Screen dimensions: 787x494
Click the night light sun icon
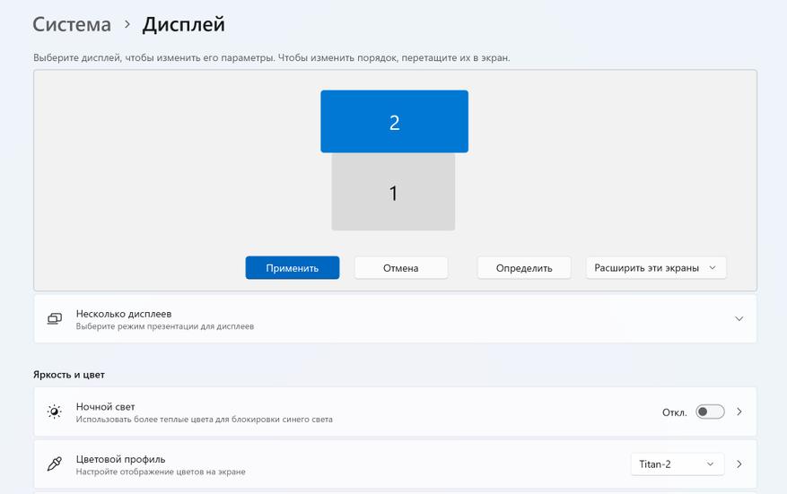point(54,412)
